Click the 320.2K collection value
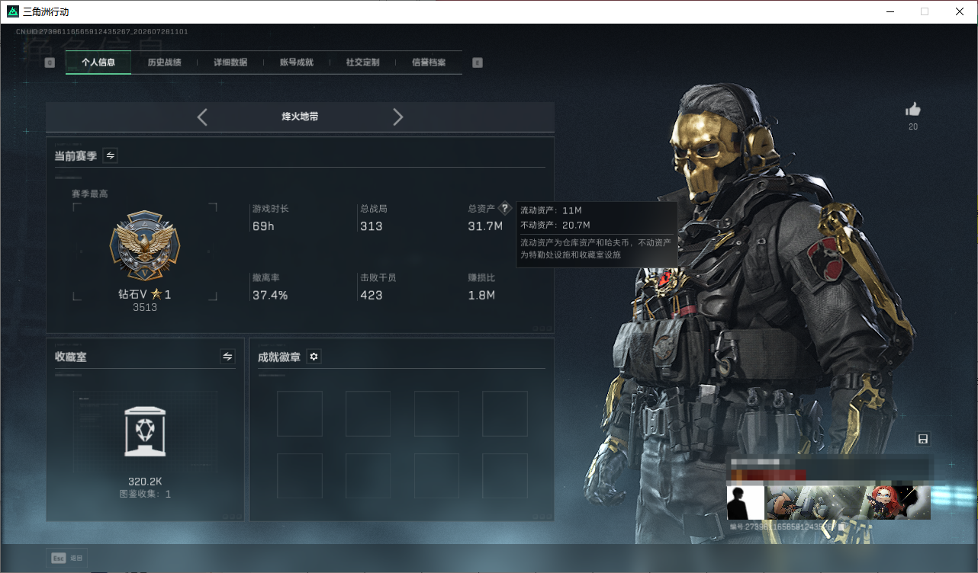 tap(145, 482)
